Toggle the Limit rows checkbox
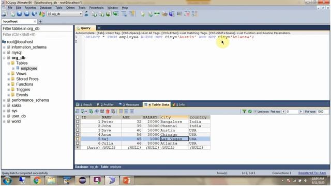 [x=255, y=112]
